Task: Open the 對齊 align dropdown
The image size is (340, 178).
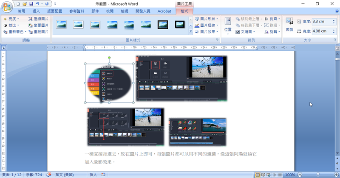Action: coord(272,19)
